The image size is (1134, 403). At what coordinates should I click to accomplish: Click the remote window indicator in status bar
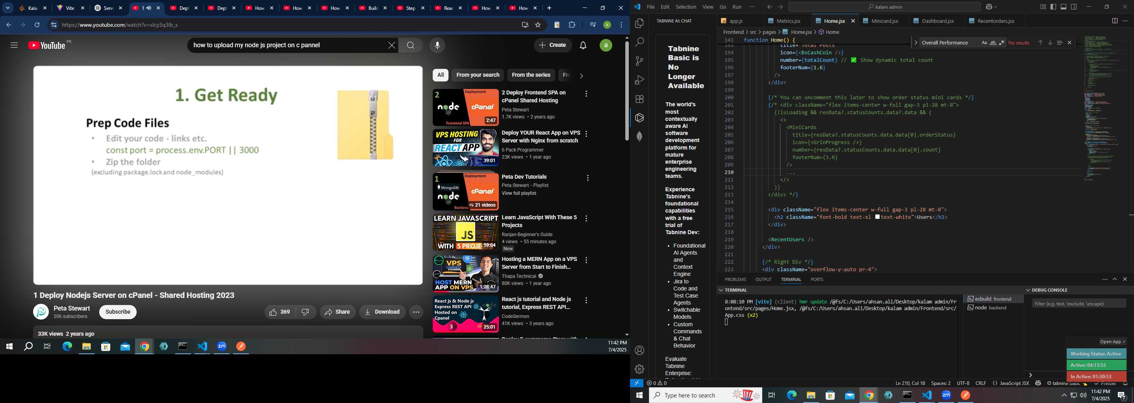pyautogui.click(x=637, y=383)
